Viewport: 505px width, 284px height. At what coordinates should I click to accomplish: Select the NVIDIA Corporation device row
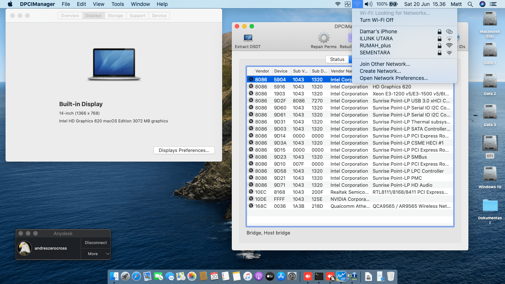(333, 199)
